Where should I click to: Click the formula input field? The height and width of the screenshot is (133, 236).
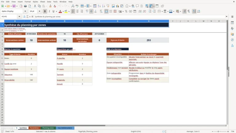(129, 17)
